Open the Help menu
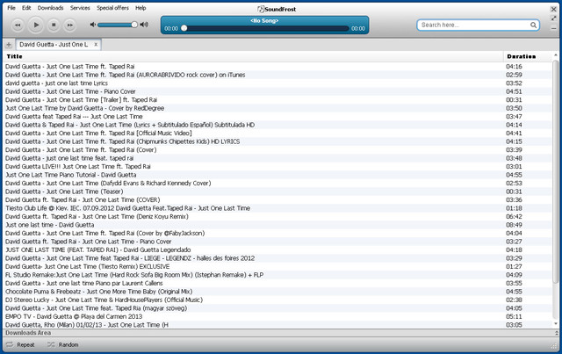Screen dimensions: 562x354 140,8
